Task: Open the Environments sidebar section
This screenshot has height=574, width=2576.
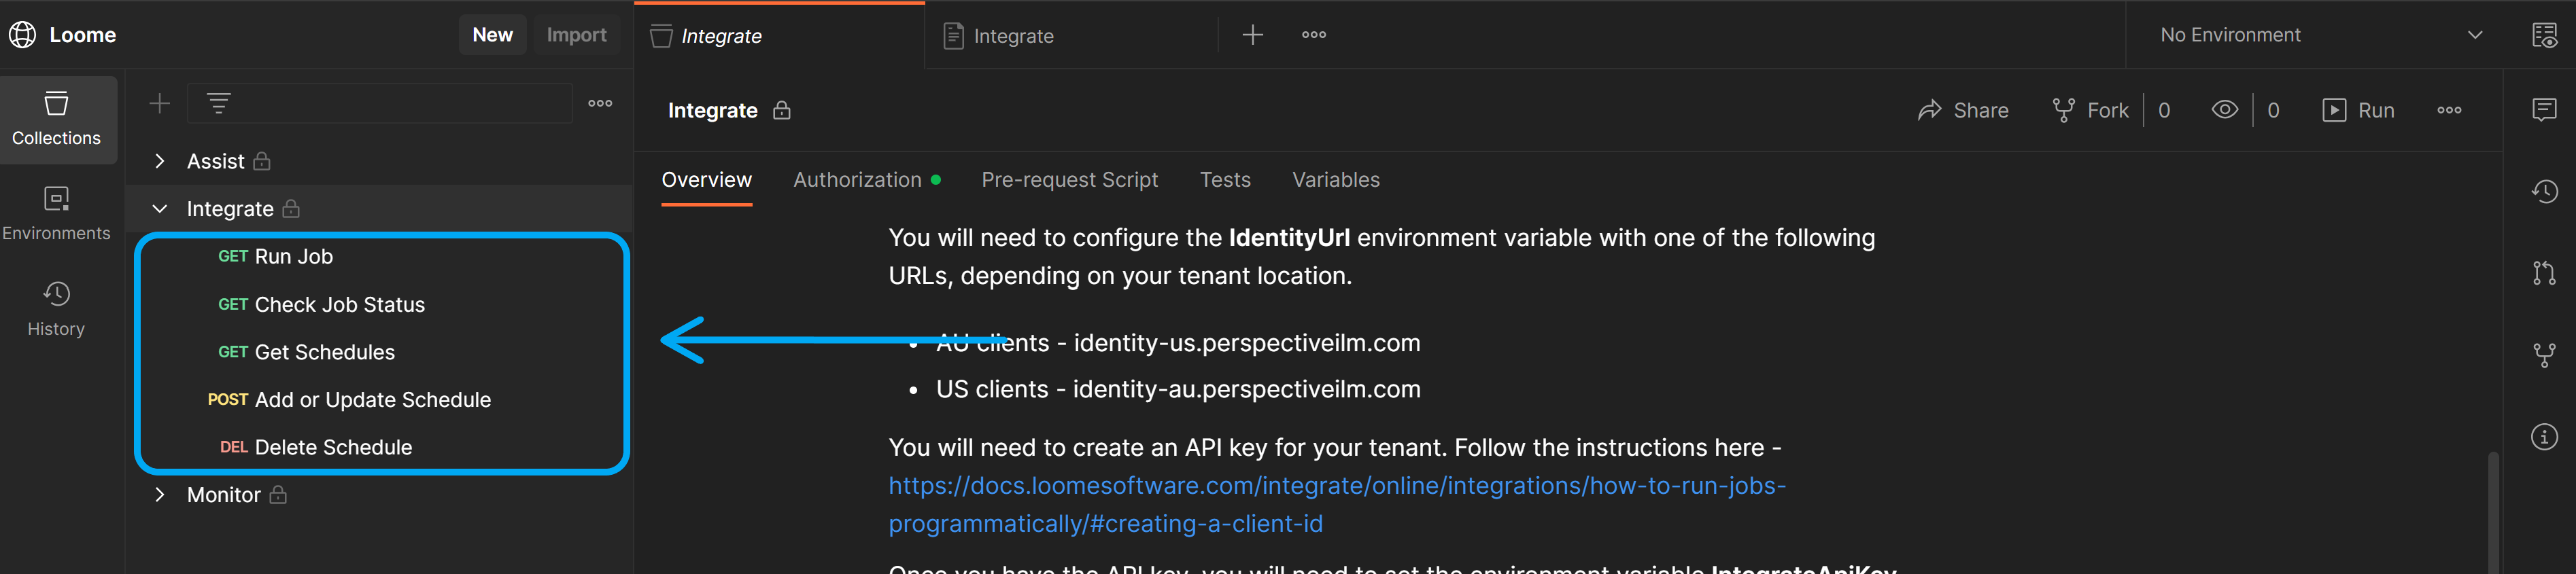Action: click(x=57, y=214)
